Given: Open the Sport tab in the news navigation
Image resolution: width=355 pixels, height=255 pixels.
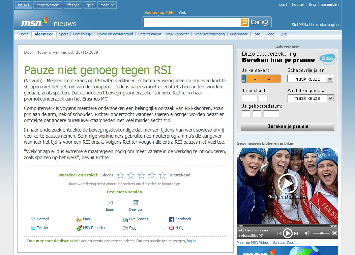Looking at the screenshot, I should point(63,34).
